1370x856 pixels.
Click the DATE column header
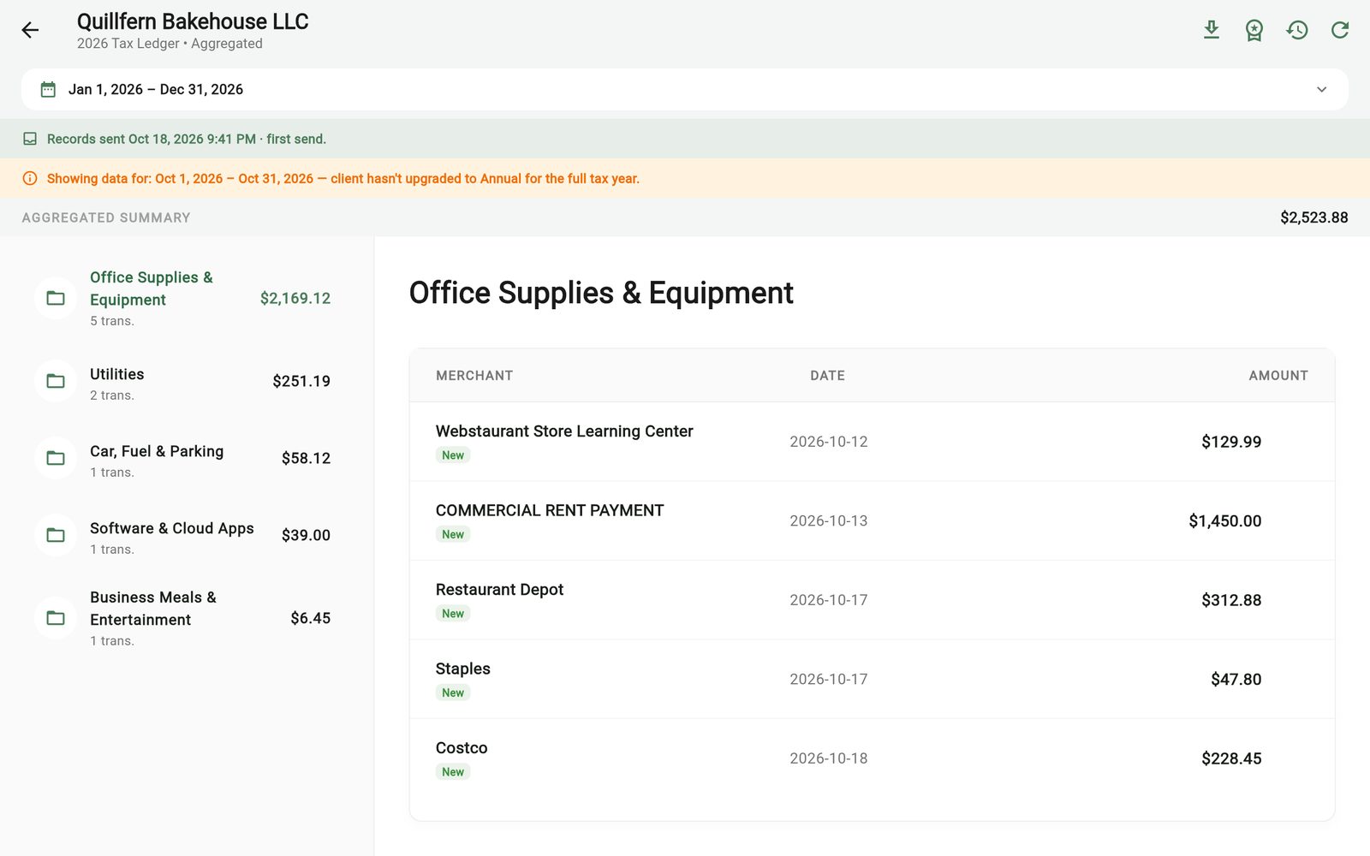pos(828,376)
